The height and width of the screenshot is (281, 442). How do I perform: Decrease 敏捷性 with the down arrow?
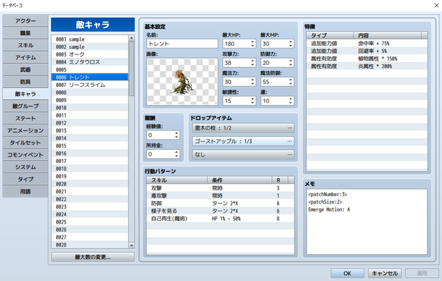(x=253, y=103)
